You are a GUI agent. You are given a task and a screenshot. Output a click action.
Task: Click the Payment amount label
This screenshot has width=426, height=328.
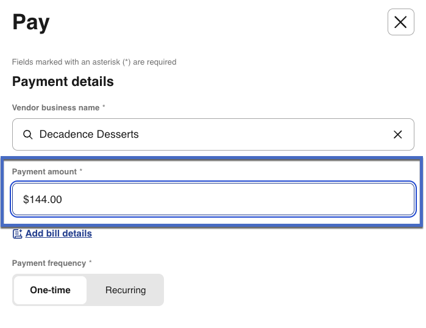[44, 172]
